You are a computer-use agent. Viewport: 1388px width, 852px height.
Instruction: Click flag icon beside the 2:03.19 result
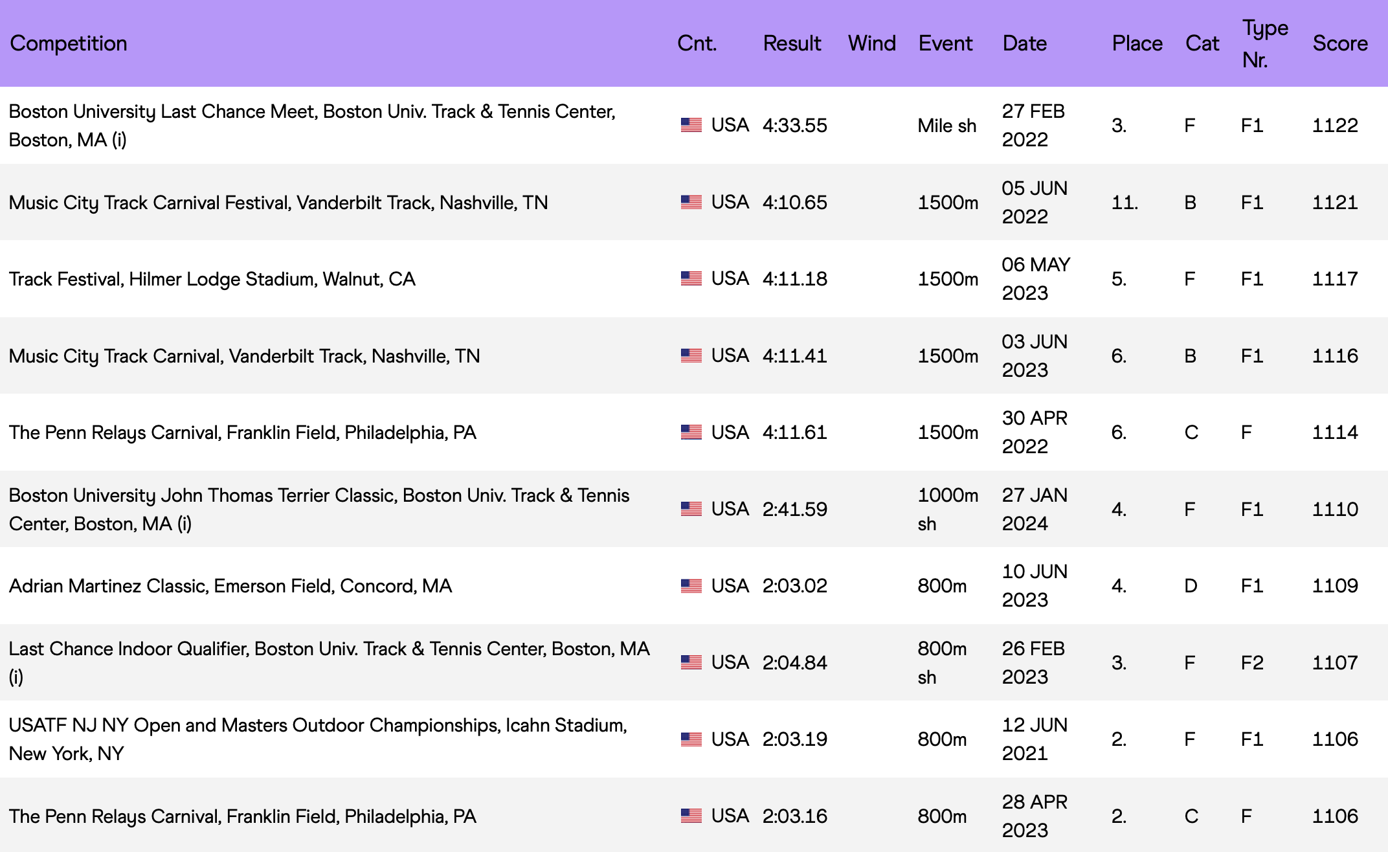click(x=691, y=739)
